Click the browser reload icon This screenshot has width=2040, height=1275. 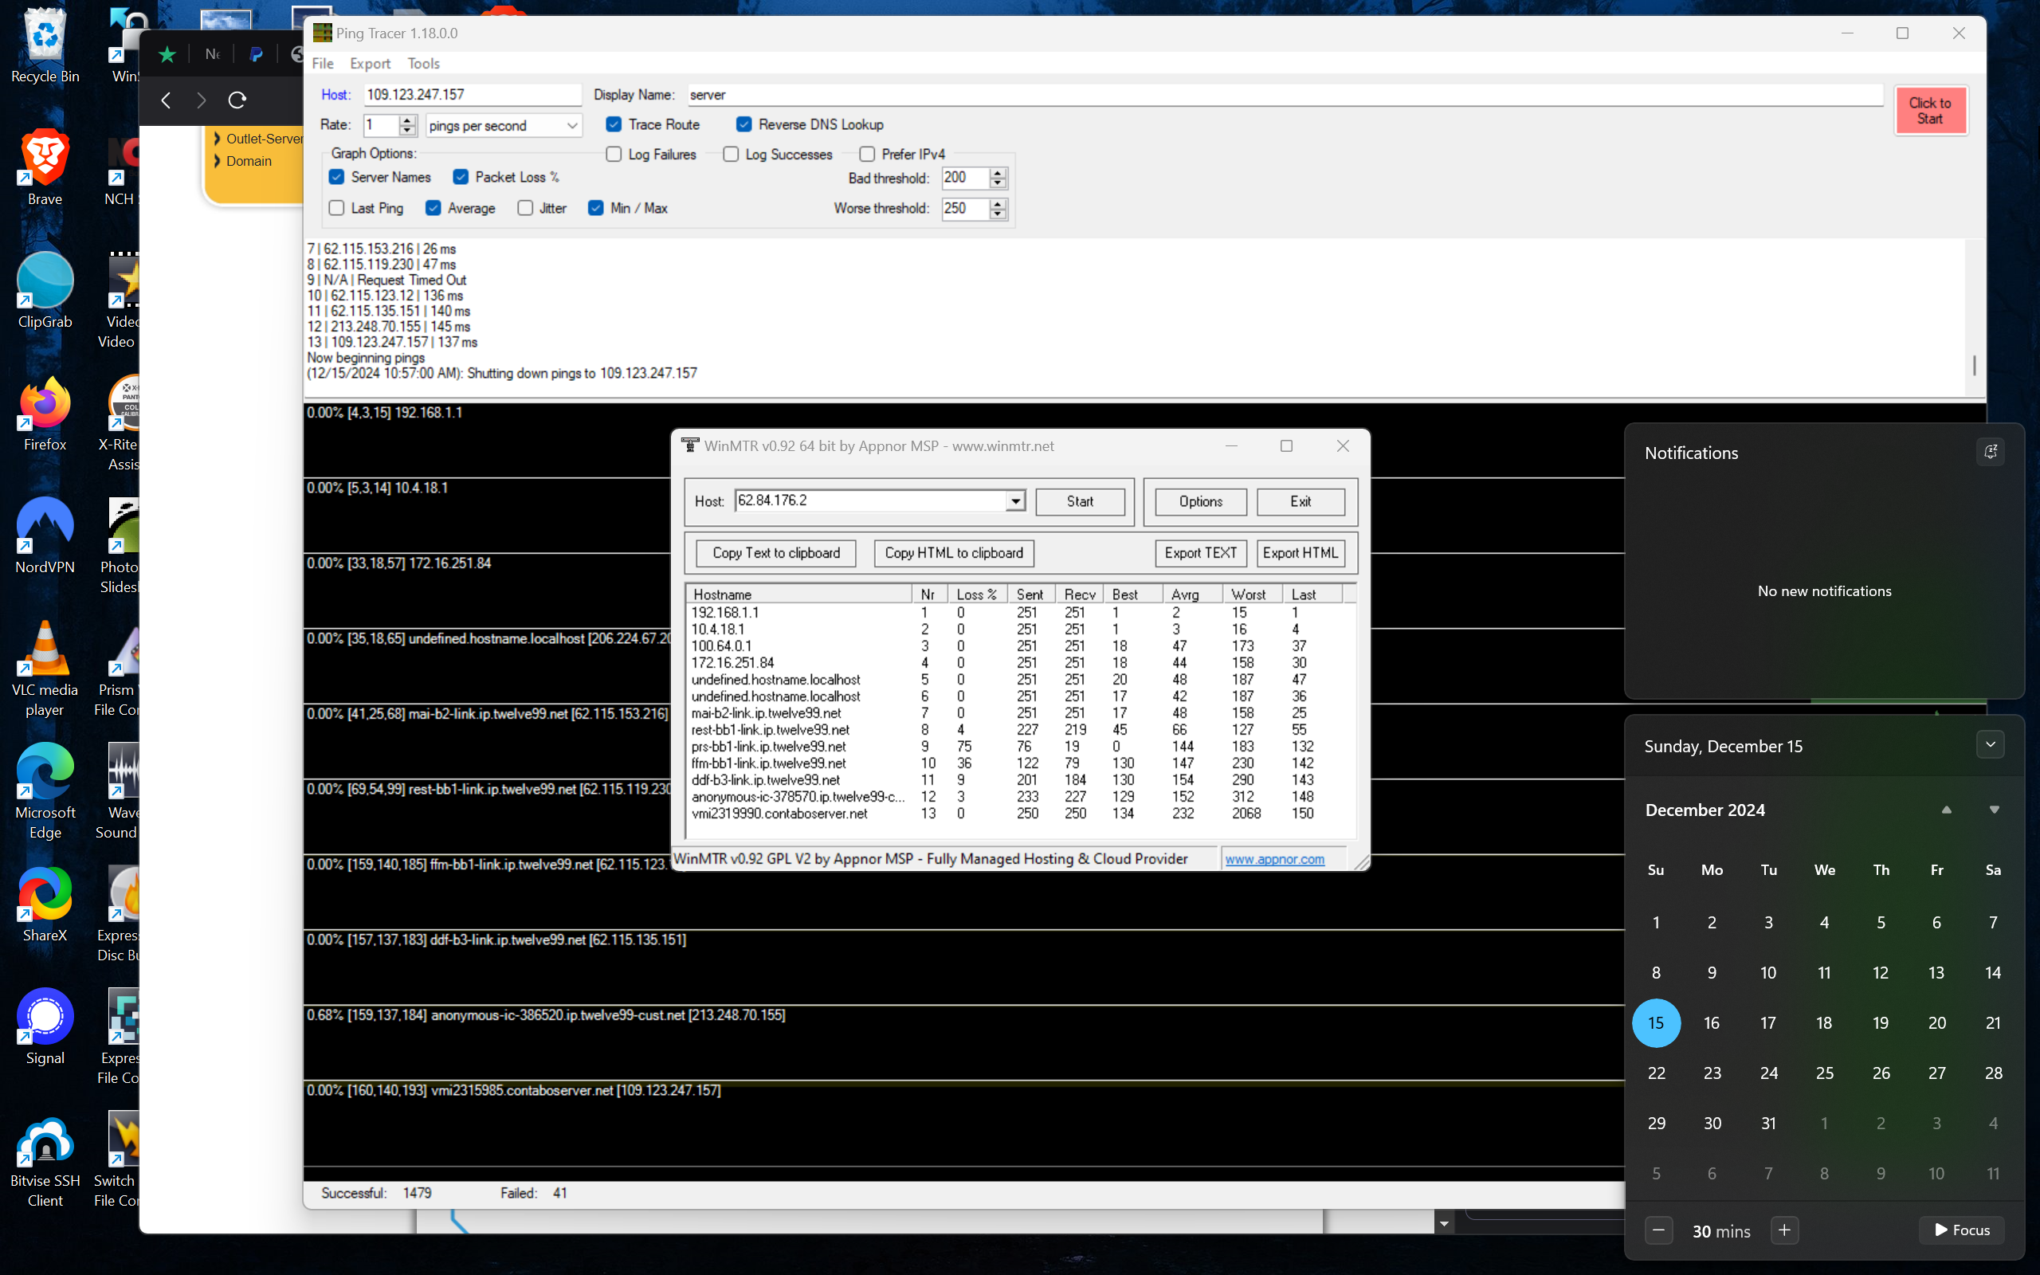click(x=237, y=100)
